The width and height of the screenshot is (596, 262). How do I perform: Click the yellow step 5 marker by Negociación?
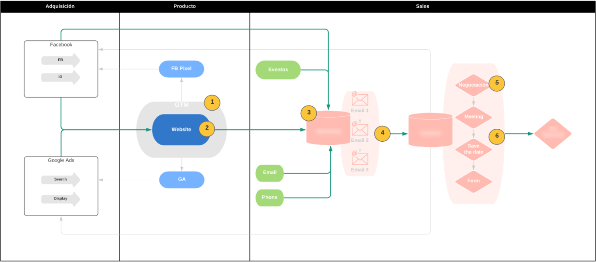coord(496,83)
